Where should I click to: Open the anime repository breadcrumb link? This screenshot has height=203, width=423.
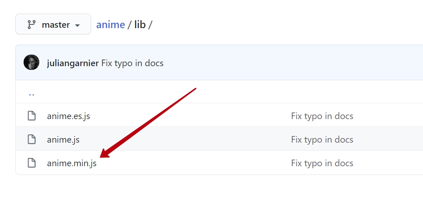pyautogui.click(x=111, y=24)
